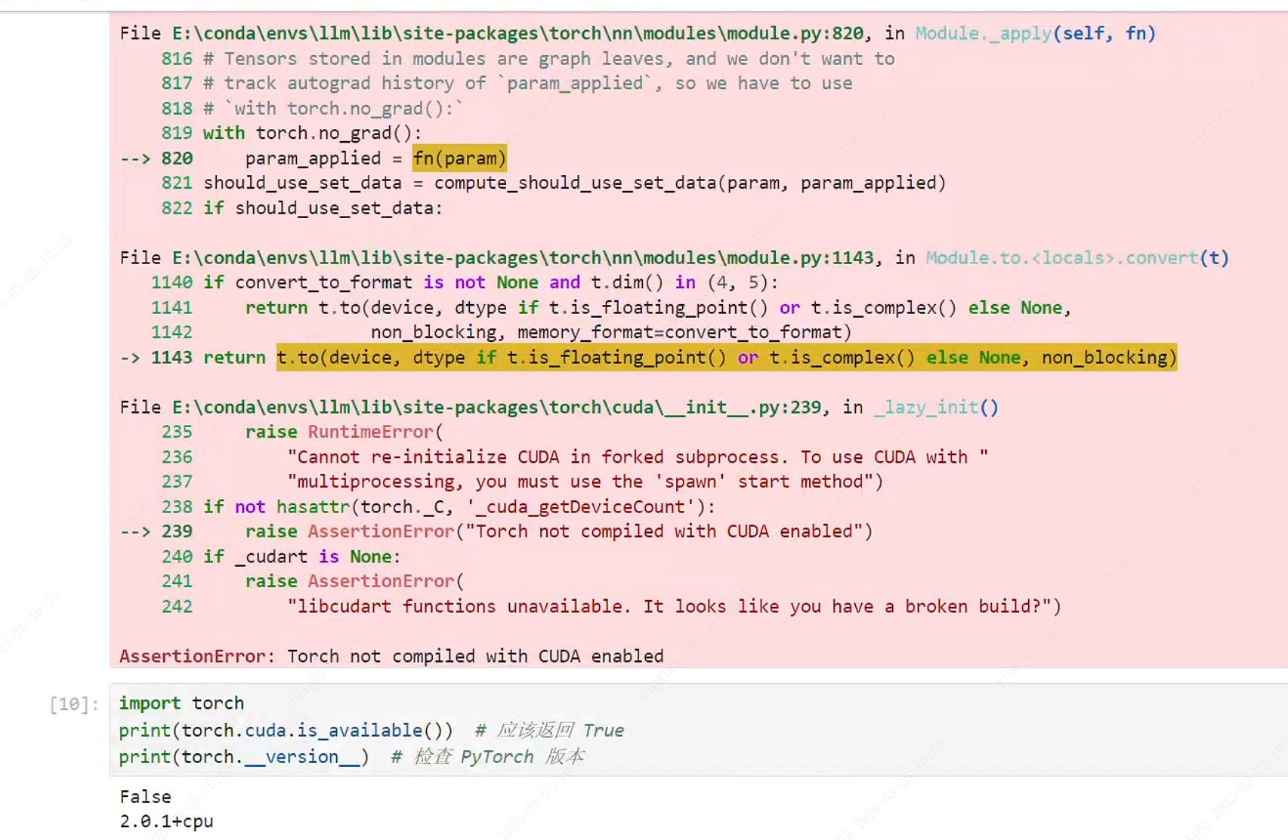Click the final "AssertionError: Torch not compiled with CUDA enabled"
Image resolution: width=1288 pixels, height=840 pixels.
pos(391,656)
